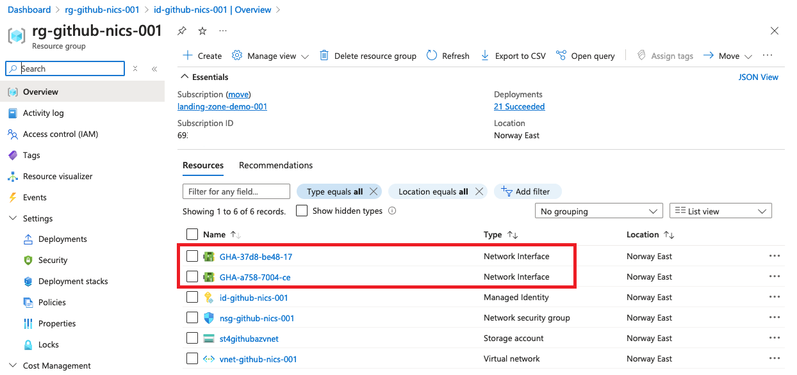
Task: Open Overview in the sidebar
Action: tap(82, 92)
